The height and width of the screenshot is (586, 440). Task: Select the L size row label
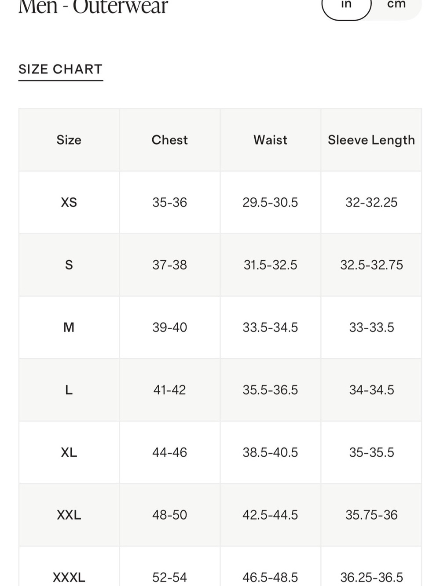(69, 389)
